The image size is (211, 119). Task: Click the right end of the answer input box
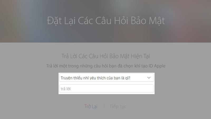151,89
